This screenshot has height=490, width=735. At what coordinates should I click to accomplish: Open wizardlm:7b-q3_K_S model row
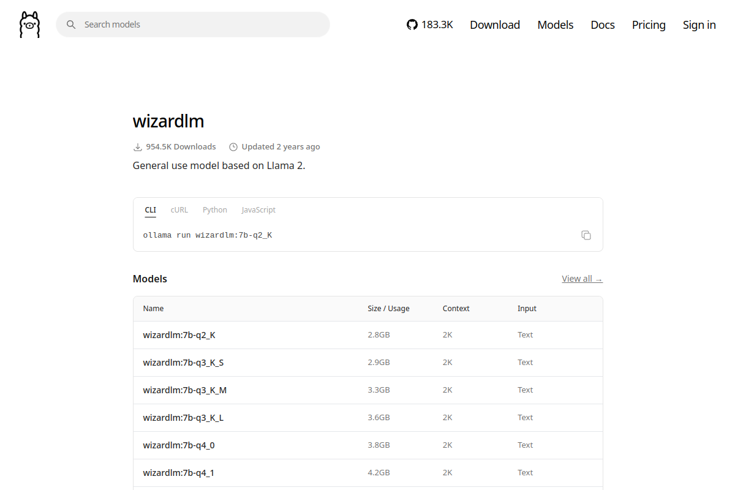tap(368, 363)
